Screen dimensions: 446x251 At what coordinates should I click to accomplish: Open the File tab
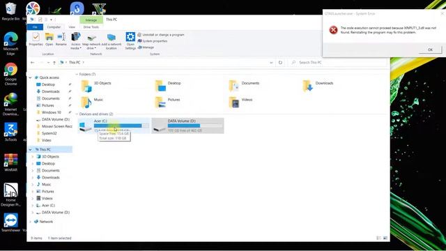point(35,27)
